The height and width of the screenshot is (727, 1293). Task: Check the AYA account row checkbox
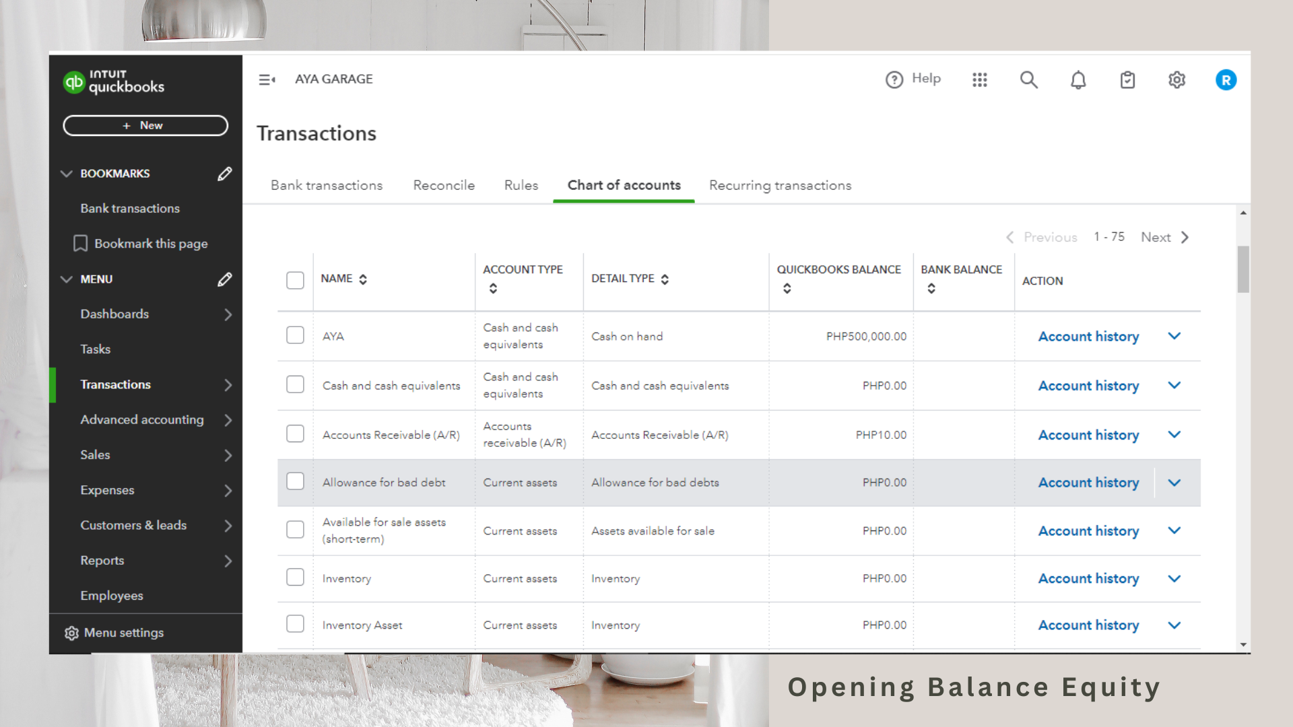click(295, 335)
